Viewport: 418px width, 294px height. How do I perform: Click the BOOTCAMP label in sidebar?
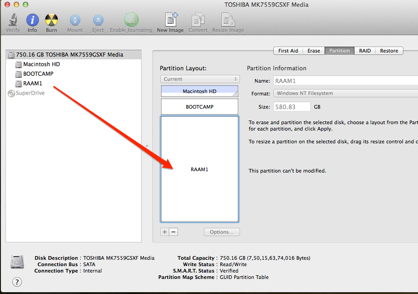(38, 74)
